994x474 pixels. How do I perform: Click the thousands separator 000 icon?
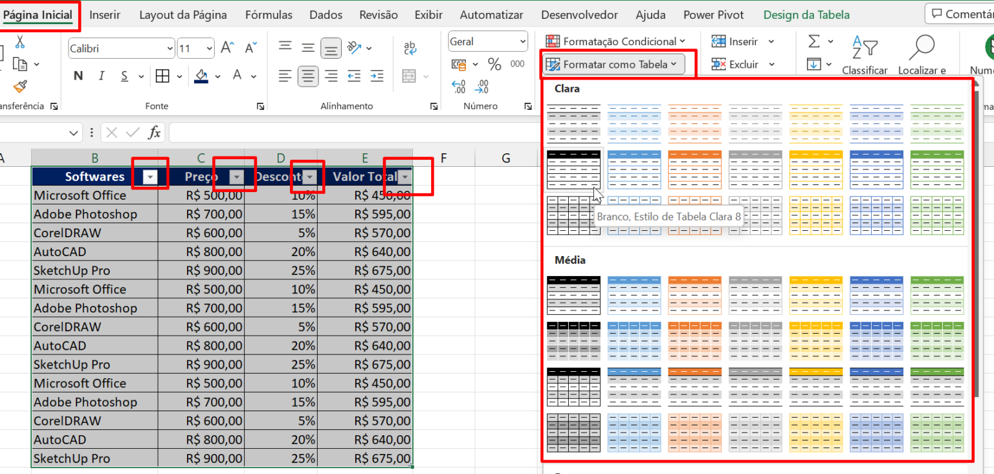tap(518, 64)
